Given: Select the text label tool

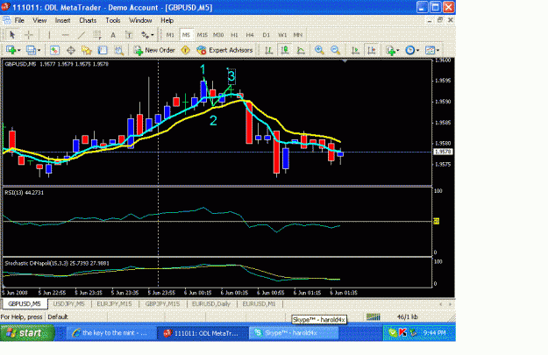Looking at the screenshot, I should pos(129,34).
